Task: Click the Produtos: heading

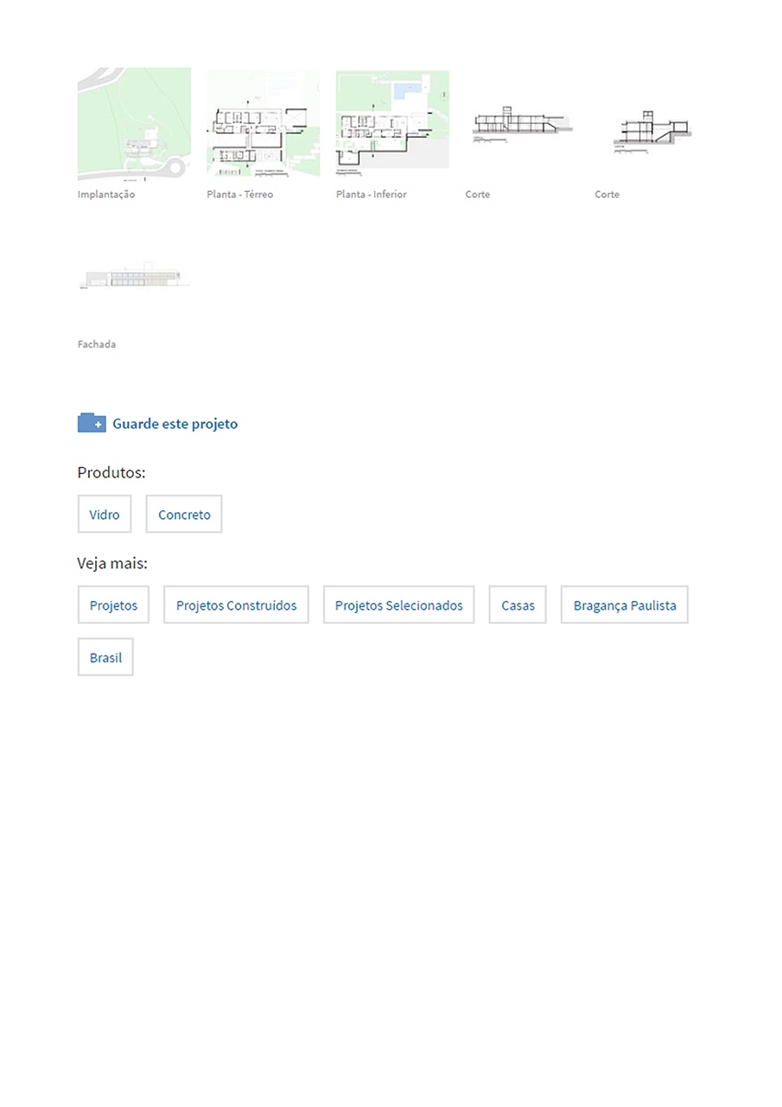Action: (111, 472)
